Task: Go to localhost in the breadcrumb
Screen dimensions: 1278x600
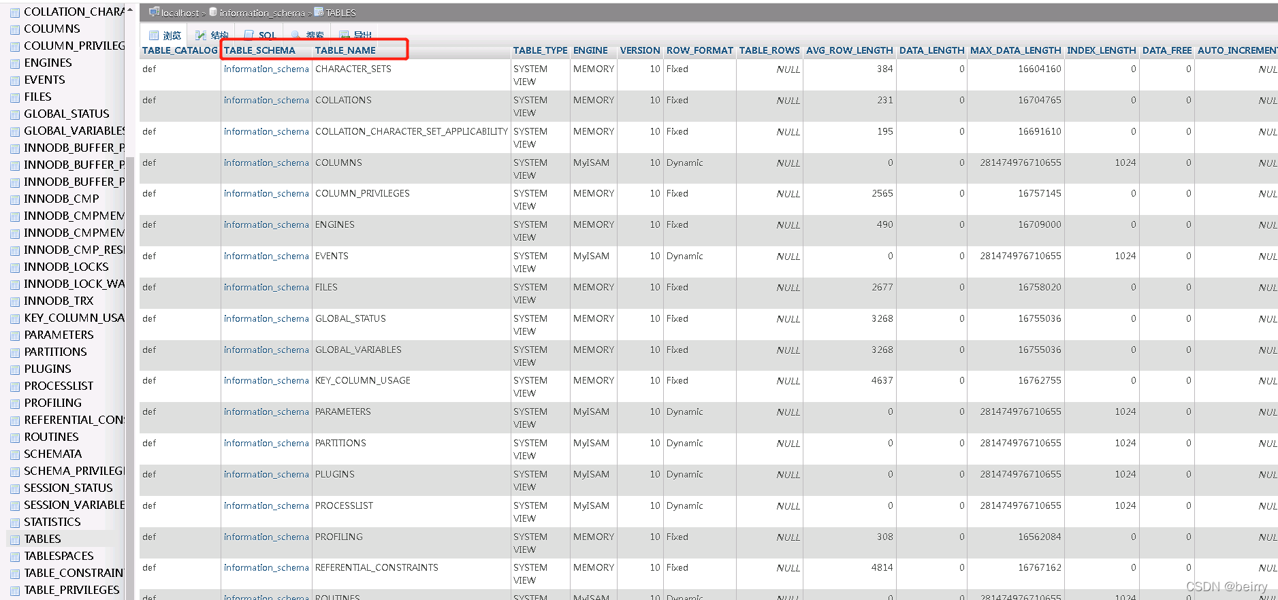Action: coord(180,13)
